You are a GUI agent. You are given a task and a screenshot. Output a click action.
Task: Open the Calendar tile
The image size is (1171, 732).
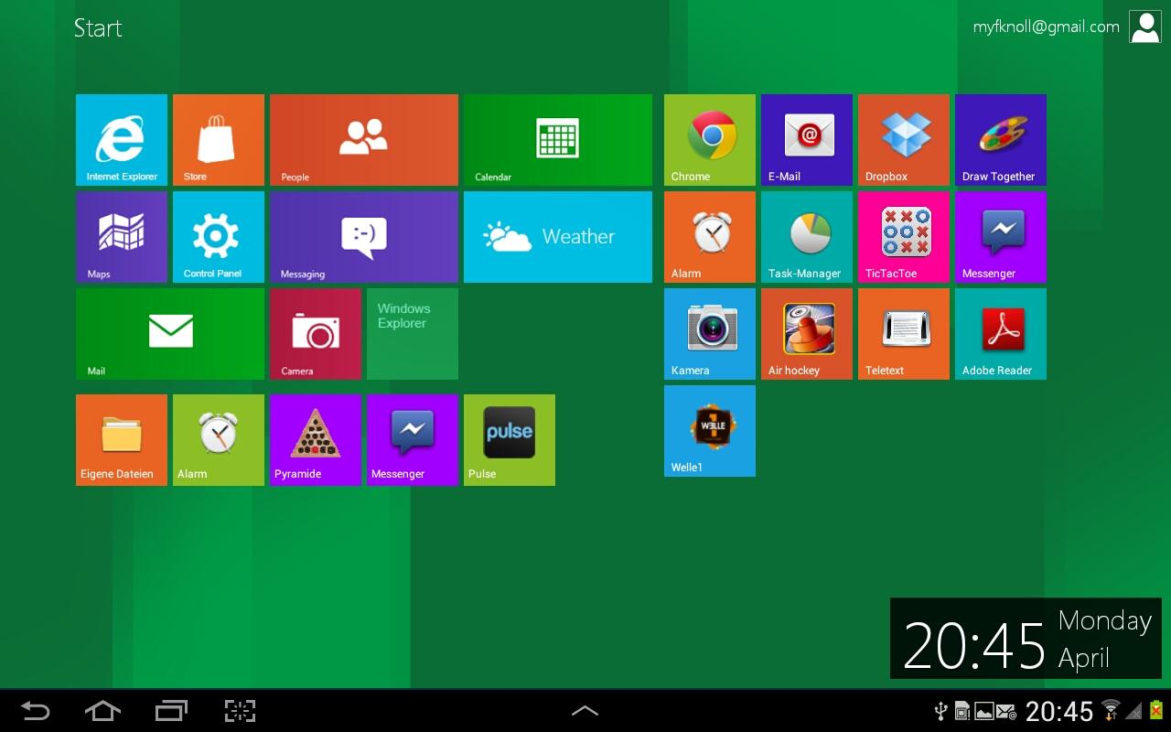558,140
